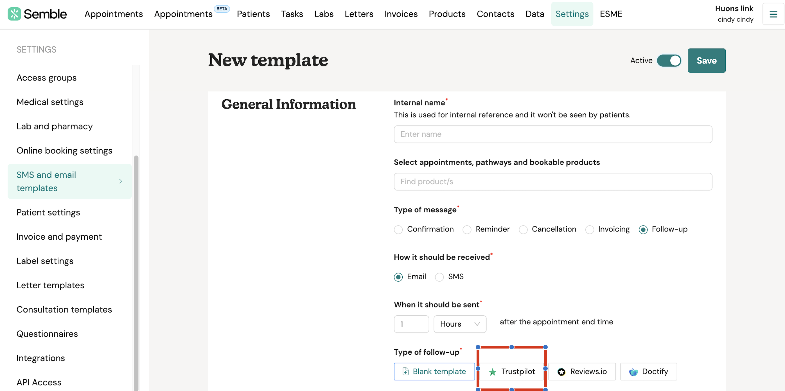This screenshot has width=785, height=391.
Task: Open the hamburger menu icon
Action: (773, 14)
